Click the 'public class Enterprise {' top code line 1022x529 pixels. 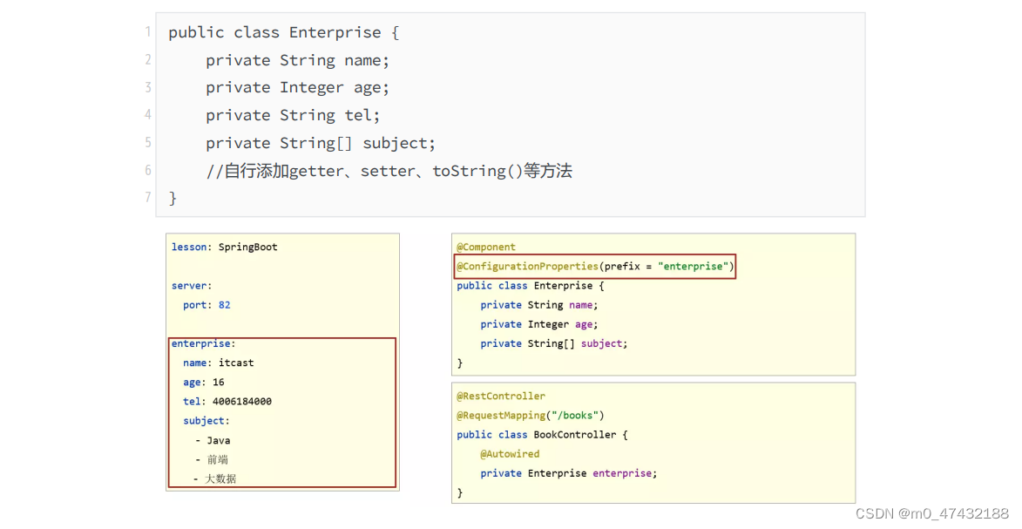[283, 32]
